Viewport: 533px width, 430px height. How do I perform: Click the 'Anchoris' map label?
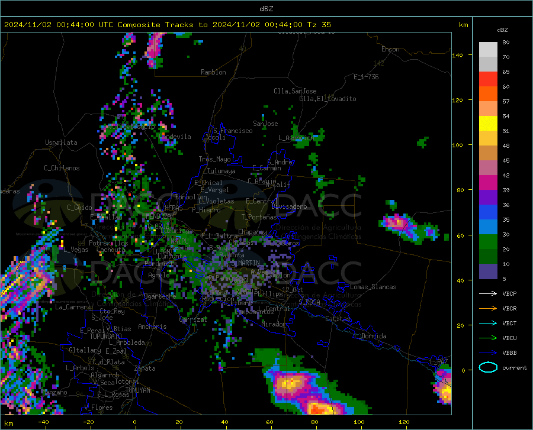[x=152, y=326]
